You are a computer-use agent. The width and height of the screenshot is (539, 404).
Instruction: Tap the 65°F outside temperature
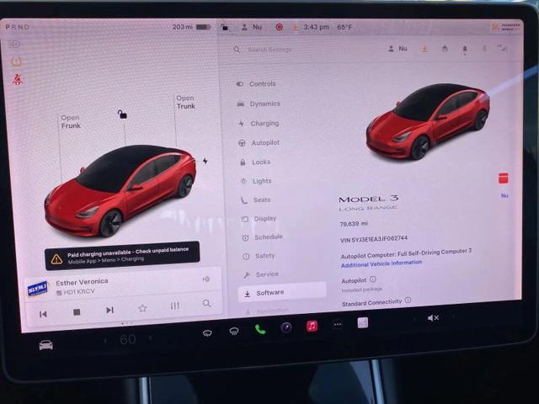click(344, 27)
